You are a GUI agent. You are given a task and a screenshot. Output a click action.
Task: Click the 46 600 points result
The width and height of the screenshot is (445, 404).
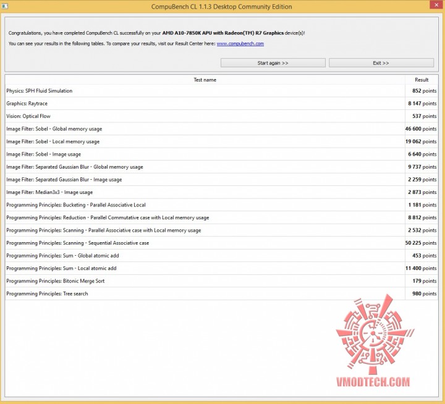(x=421, y=129)
